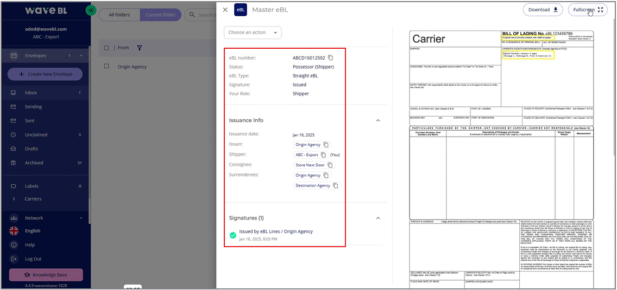Image resolution: width=617 pixels, height=290 pixels.
Task: Click Create New Envelope button
Action: pyautogui.click(x=45, y=74)
